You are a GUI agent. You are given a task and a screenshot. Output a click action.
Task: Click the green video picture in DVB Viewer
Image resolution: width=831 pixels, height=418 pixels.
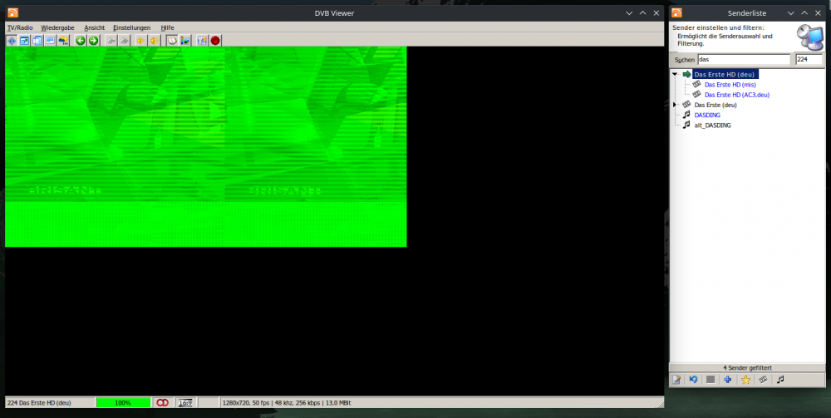coord(205,147)
